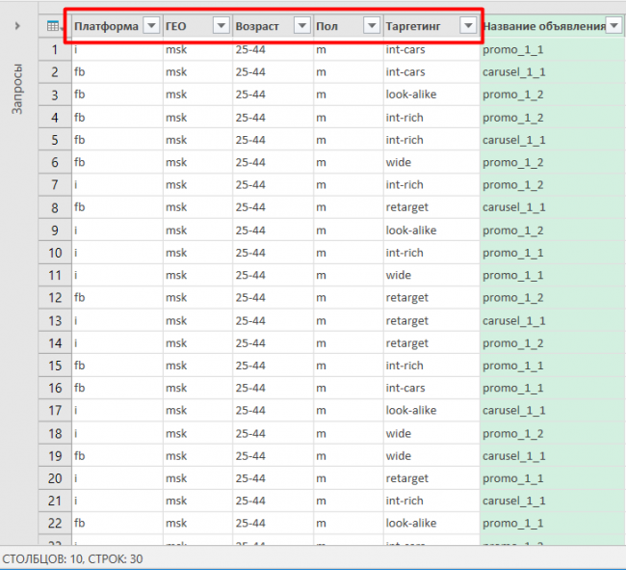Click the table menu icon in the grid corner

click(54, 26)
